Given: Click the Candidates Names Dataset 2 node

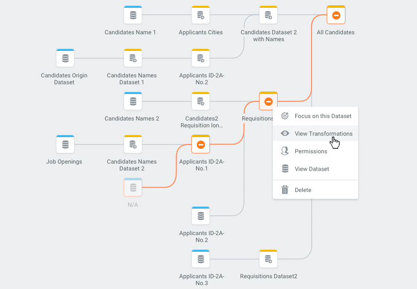Looking at the screenshot, I should [132, 144].
